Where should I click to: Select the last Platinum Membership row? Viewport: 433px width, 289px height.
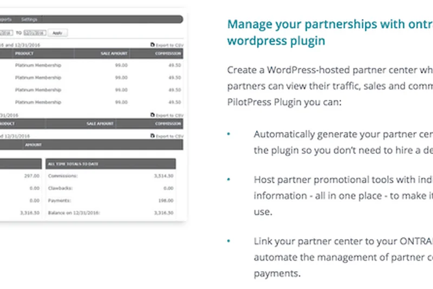[45, 102]
